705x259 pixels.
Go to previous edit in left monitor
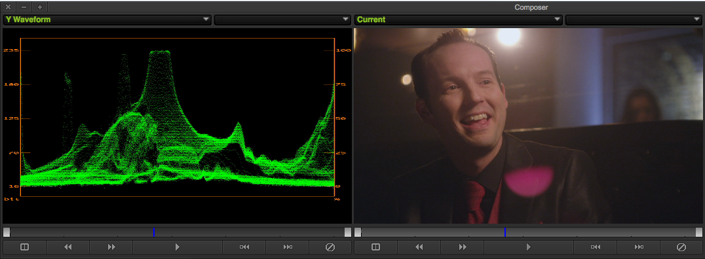pyautogui.click(x=244, y=247)
